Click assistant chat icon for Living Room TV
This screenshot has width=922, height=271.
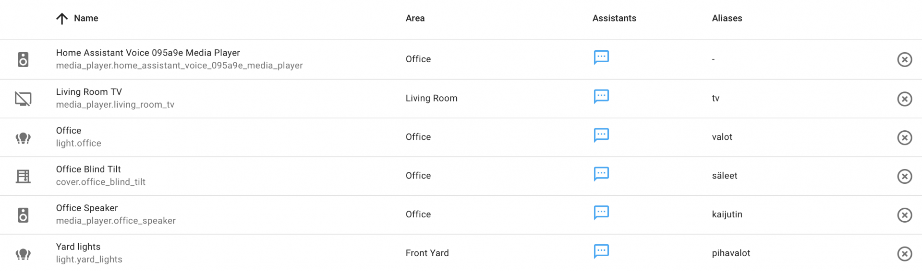(601, 96)
